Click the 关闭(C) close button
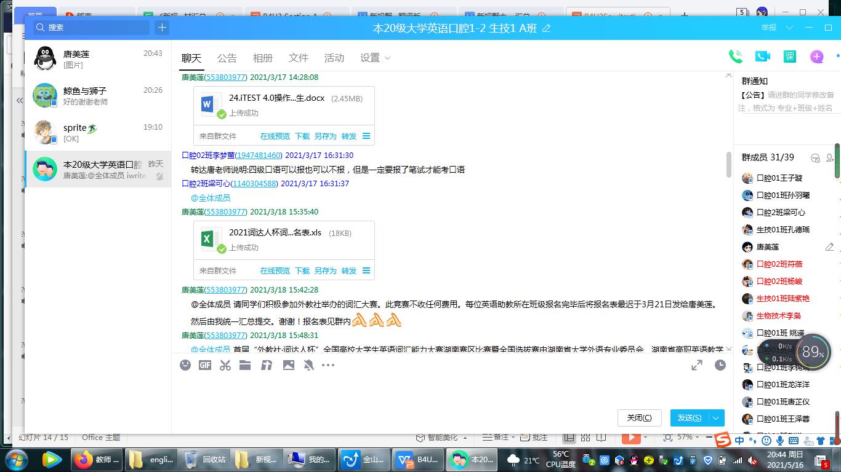Screen dimensions: 841x472 click(x=639, y=418)
